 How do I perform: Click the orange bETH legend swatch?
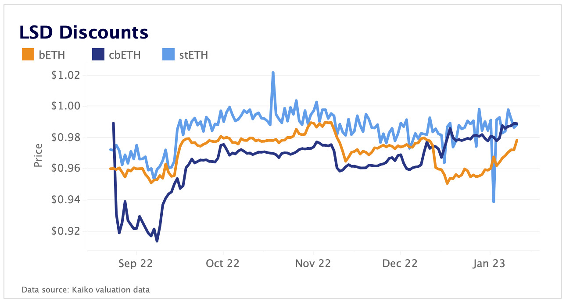[x=27, y=55]
